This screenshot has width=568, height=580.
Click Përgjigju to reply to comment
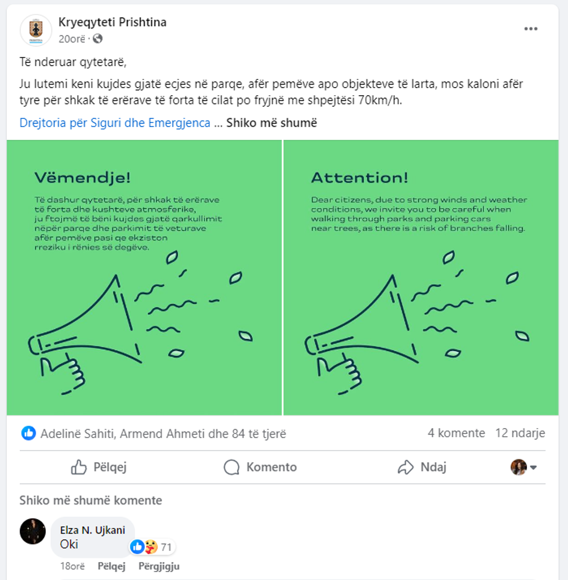tap(159, 566)
